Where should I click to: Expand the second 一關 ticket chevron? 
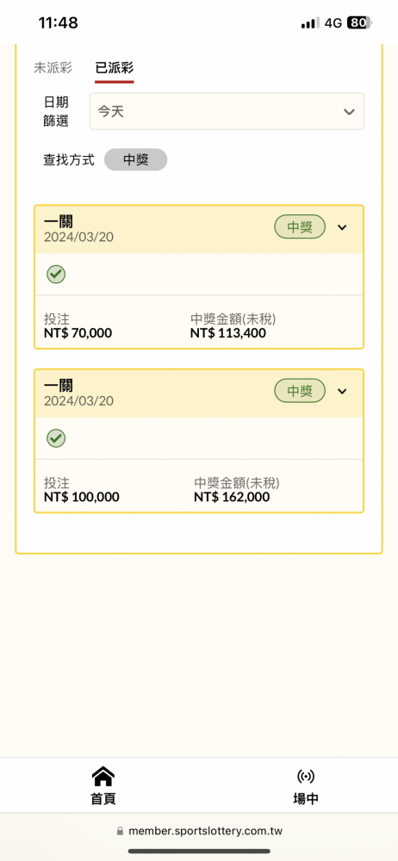point(342,391)
